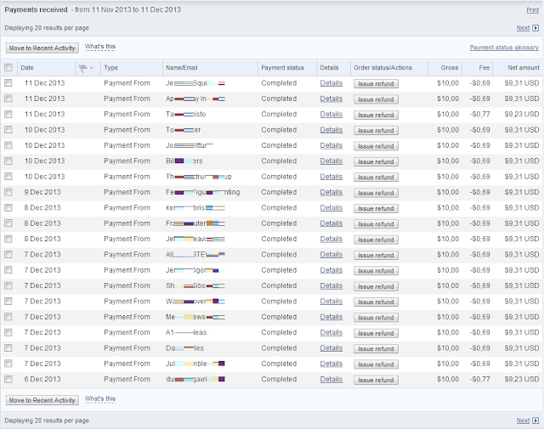Click the bottom Next arrow icon
Screen dimensions: 544x429
(535, 421)
